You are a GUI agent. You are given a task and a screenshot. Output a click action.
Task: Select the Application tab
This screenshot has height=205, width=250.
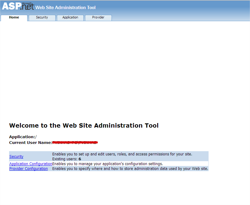point(70,18)
